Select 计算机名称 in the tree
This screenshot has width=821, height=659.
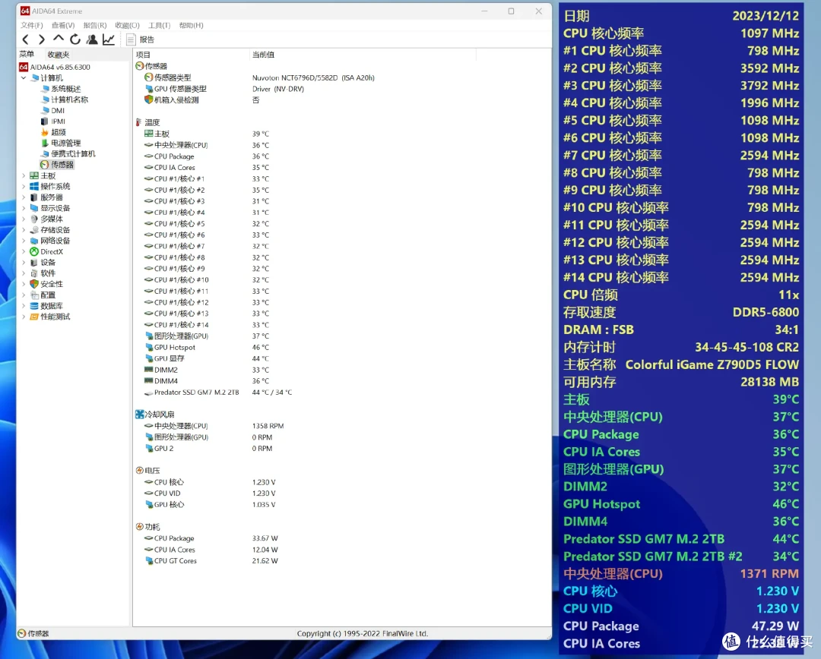click(65, 99)
